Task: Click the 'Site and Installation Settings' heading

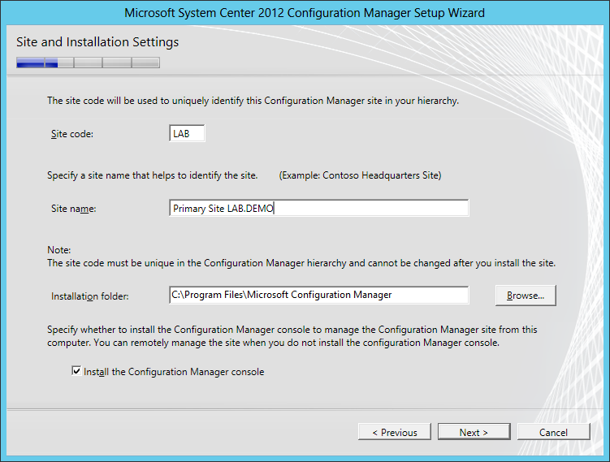Action: pos(97,41)
